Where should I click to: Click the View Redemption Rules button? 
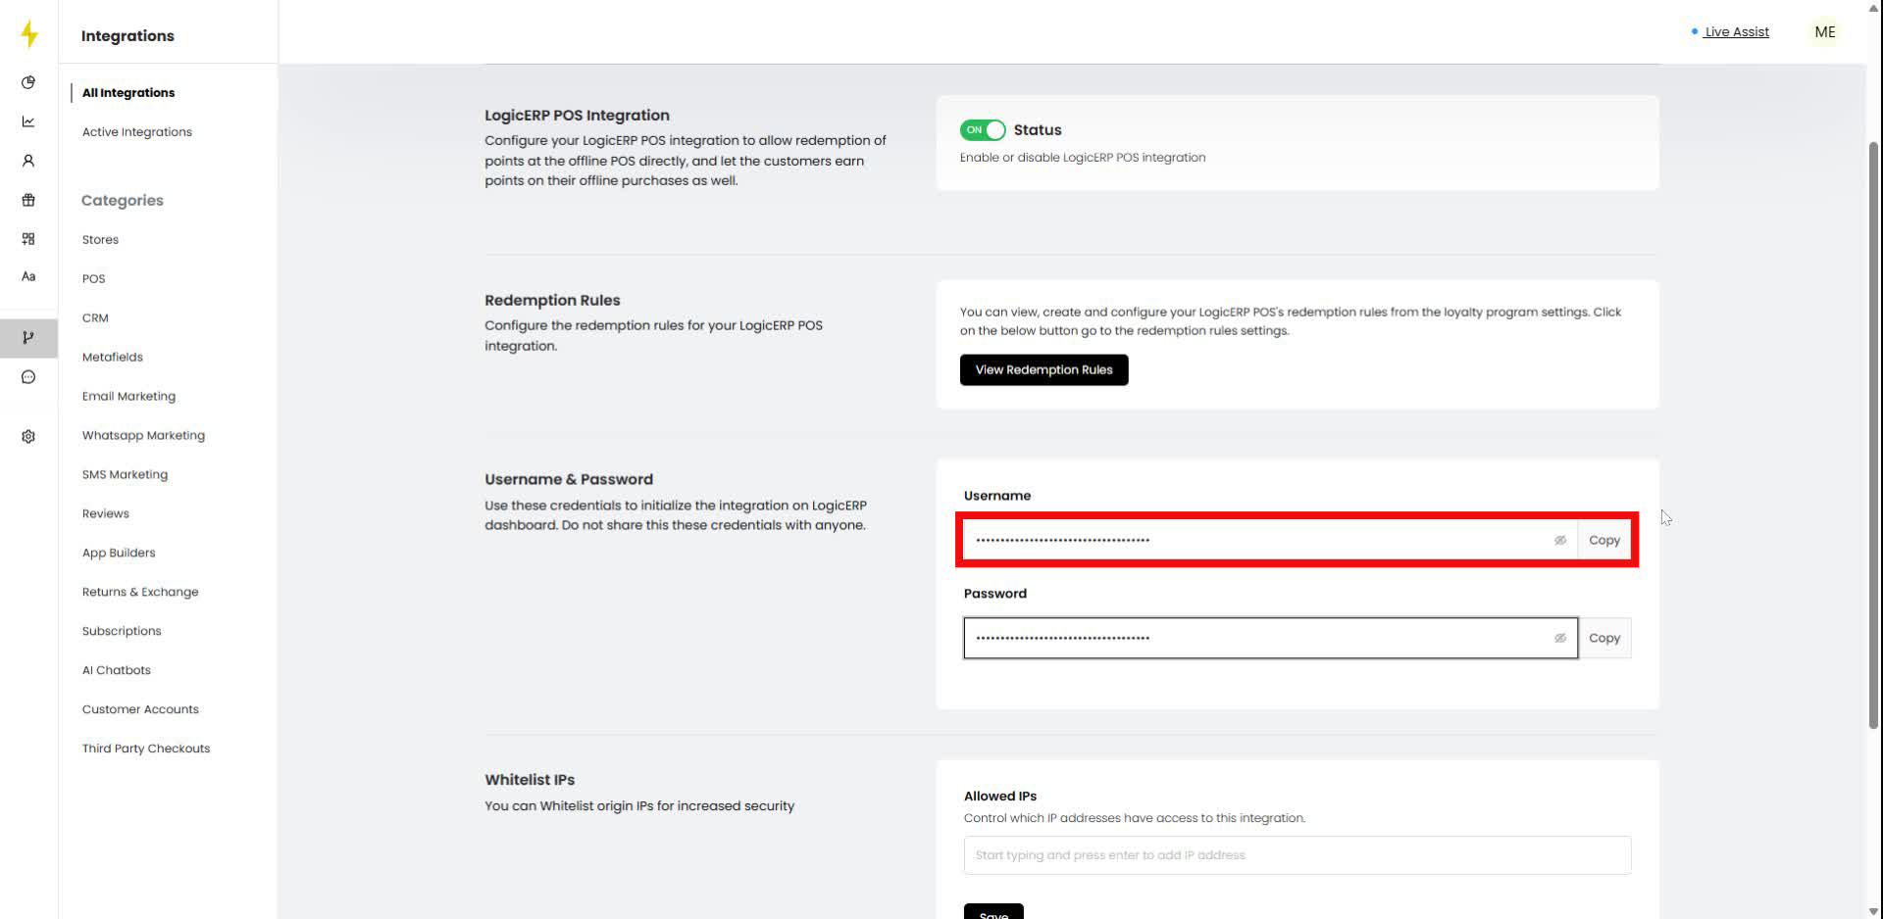(x=1043, y=369)
